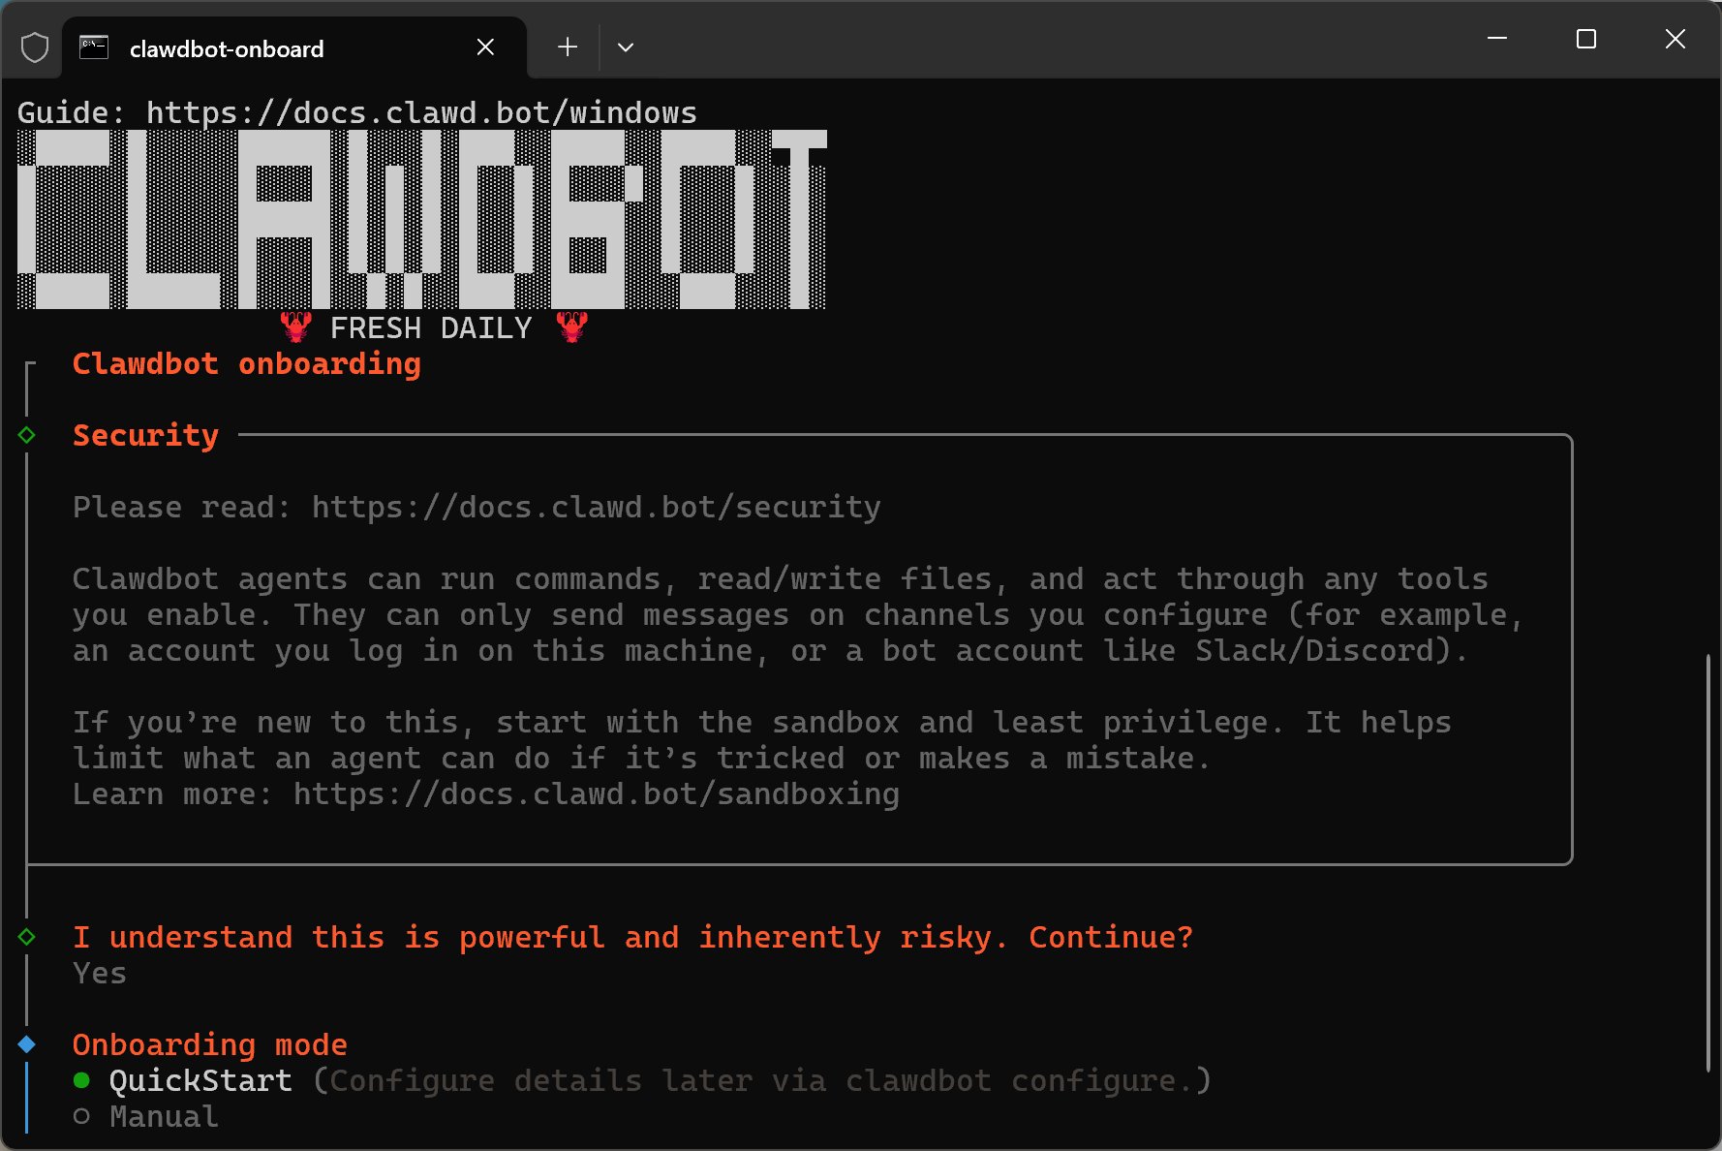Maximize the terminal window
The height and width of the screenshot is (1151, 1722).
point(1586,40)
